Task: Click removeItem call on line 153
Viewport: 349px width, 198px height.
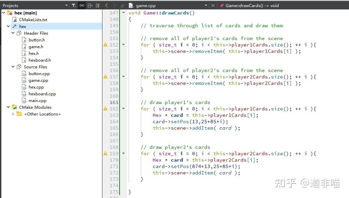Action: tap(207, 51)
